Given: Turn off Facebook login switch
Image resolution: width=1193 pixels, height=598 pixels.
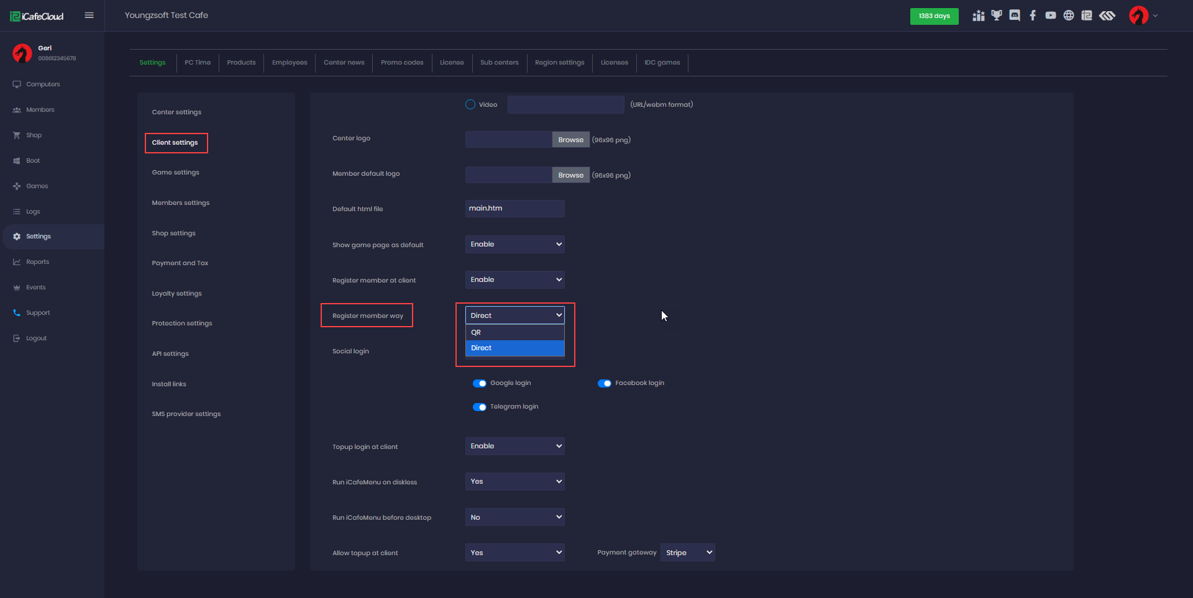Looking at the screenshot, I should coord(605,383).
